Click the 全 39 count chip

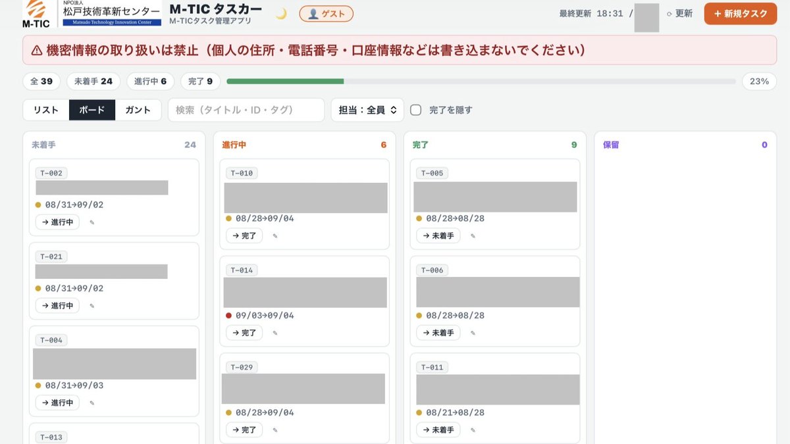41,82
